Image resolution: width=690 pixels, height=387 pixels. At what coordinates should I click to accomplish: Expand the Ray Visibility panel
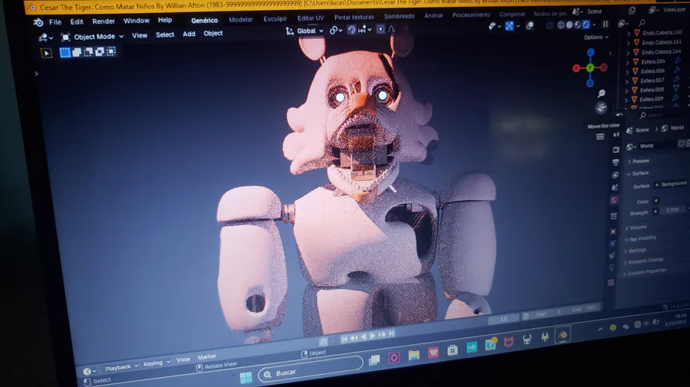point(641,239)
